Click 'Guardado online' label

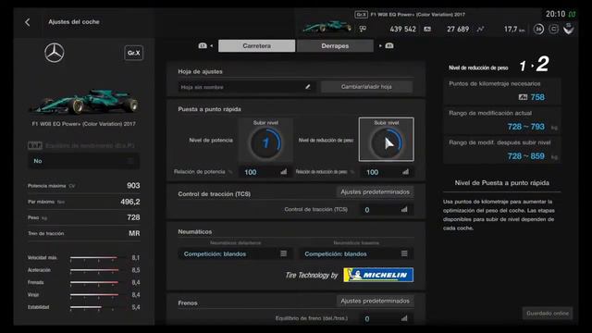pyautogui.click(x=548, y=314)
